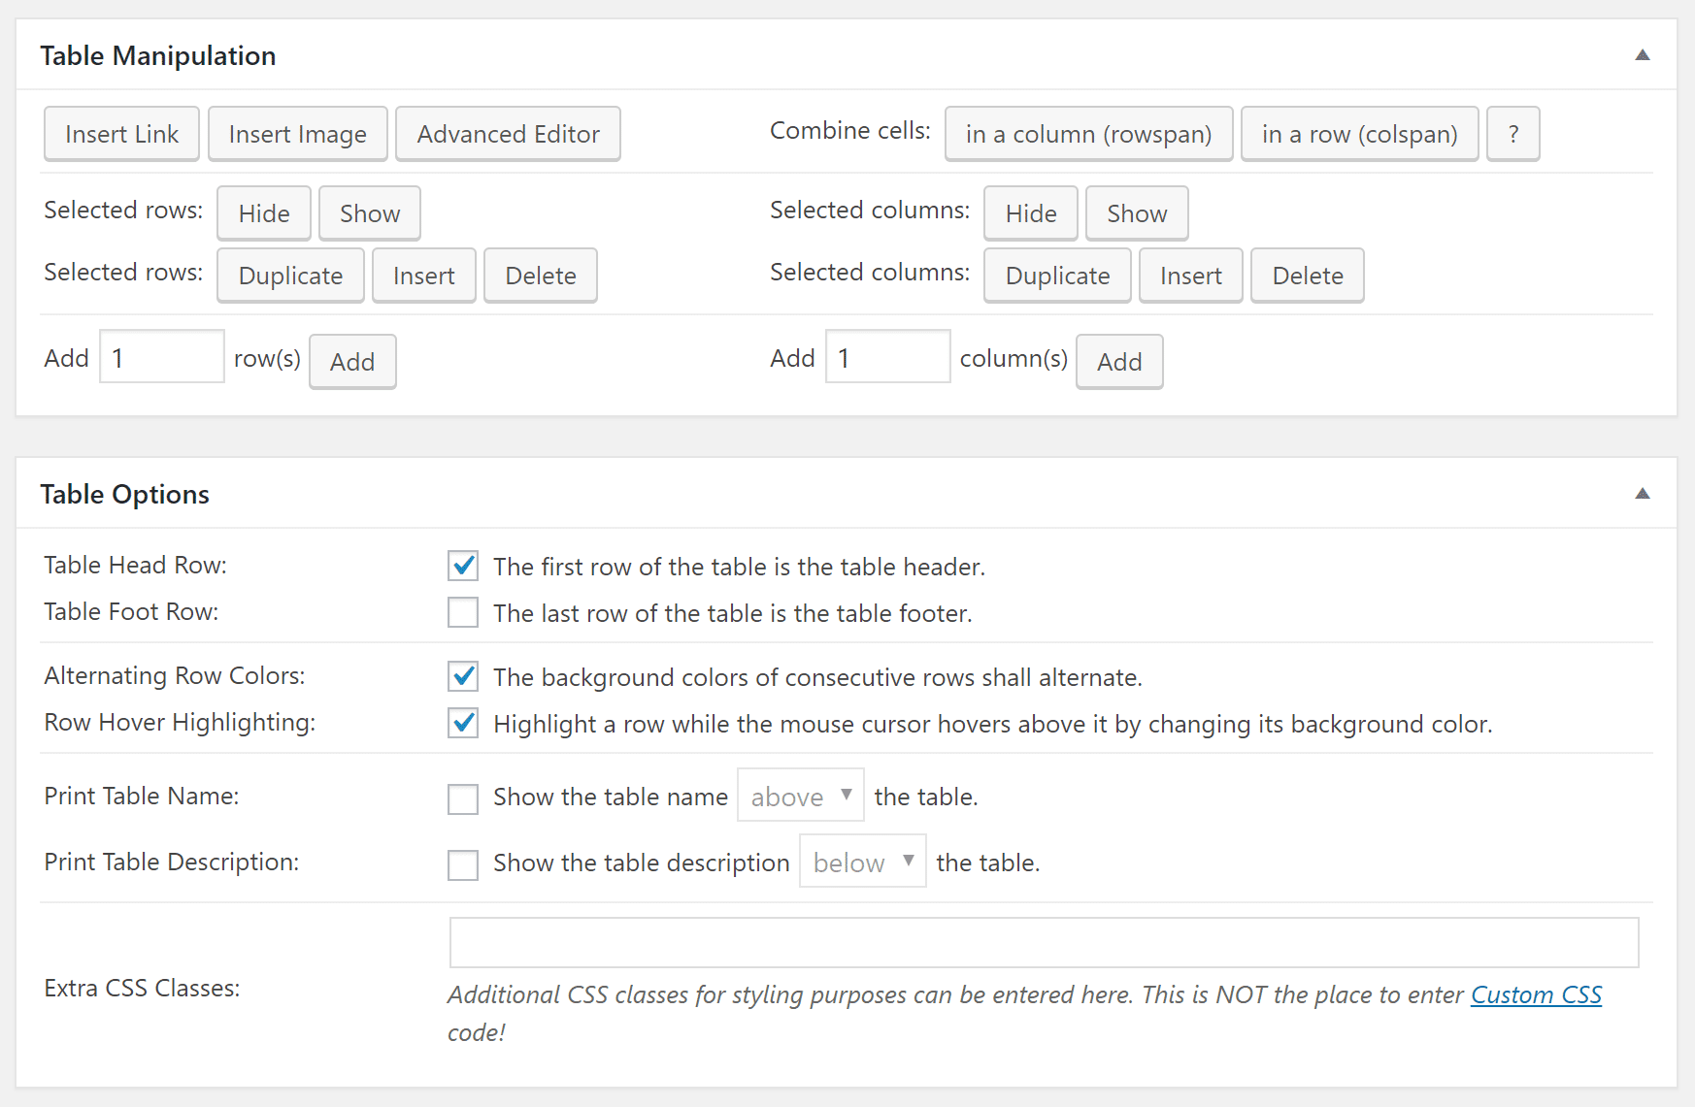Image resolution: width=1695 pixels, height=1107 pixels.
Task: Open the Advanced Editor
Action: click(x=508, y=134)
